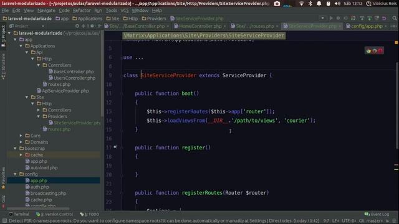Viewport: 399px width, 224px height.
Task: Open file in Firefox browser icon
Action: click(x=374, y=51)
